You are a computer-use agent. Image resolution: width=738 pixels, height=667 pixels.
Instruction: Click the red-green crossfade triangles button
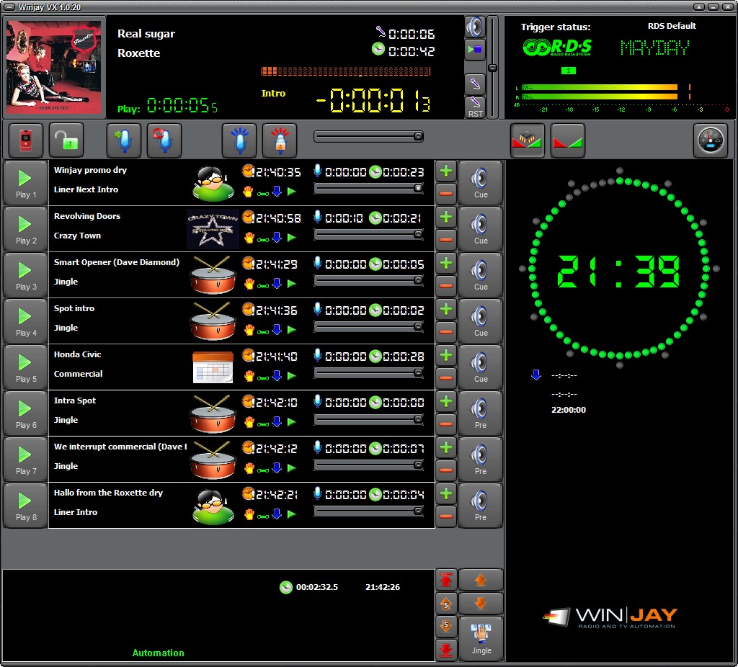(568, 140)
